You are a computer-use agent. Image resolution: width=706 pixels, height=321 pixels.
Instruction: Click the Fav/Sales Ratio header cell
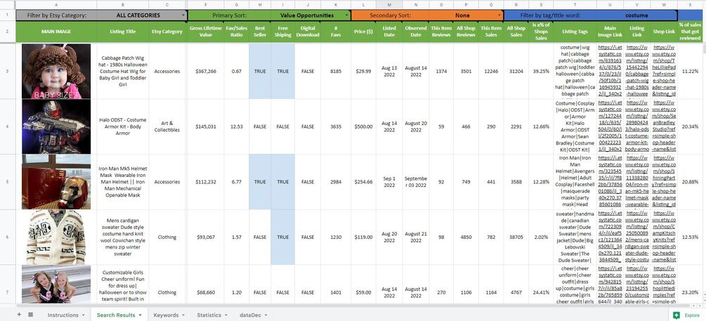pos(236,32)
